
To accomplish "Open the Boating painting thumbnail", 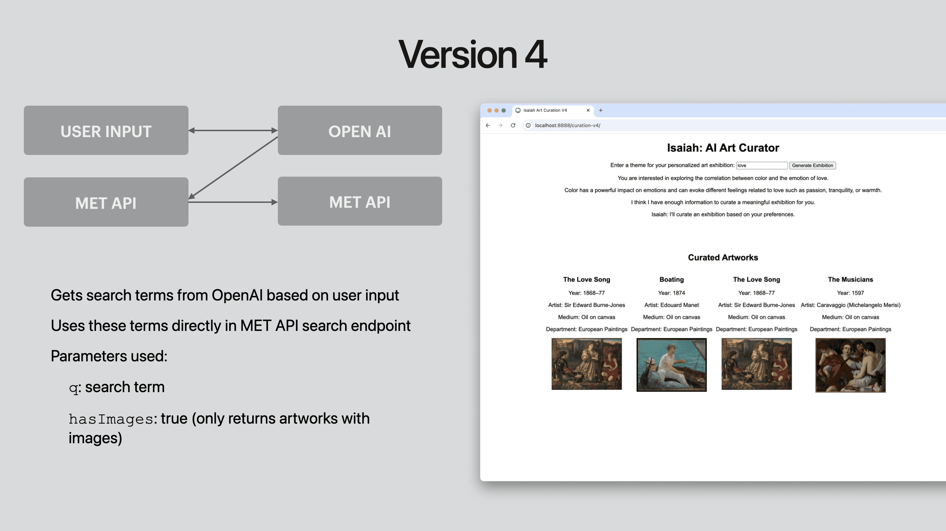I will 671,365.
